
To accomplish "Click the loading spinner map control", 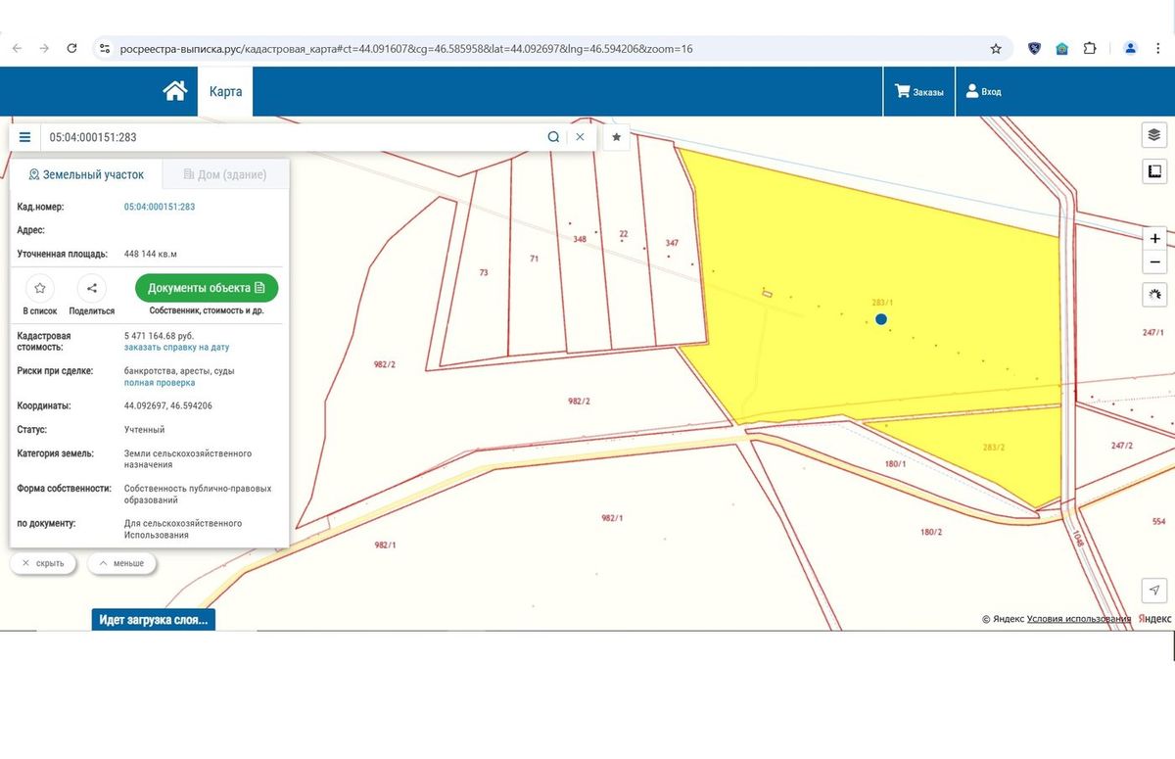I will click(x=1155, y=294).
